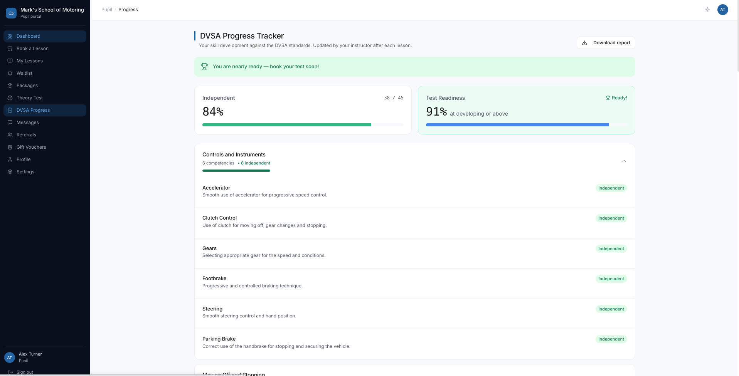Click the school logo car icon

[11, 13]
